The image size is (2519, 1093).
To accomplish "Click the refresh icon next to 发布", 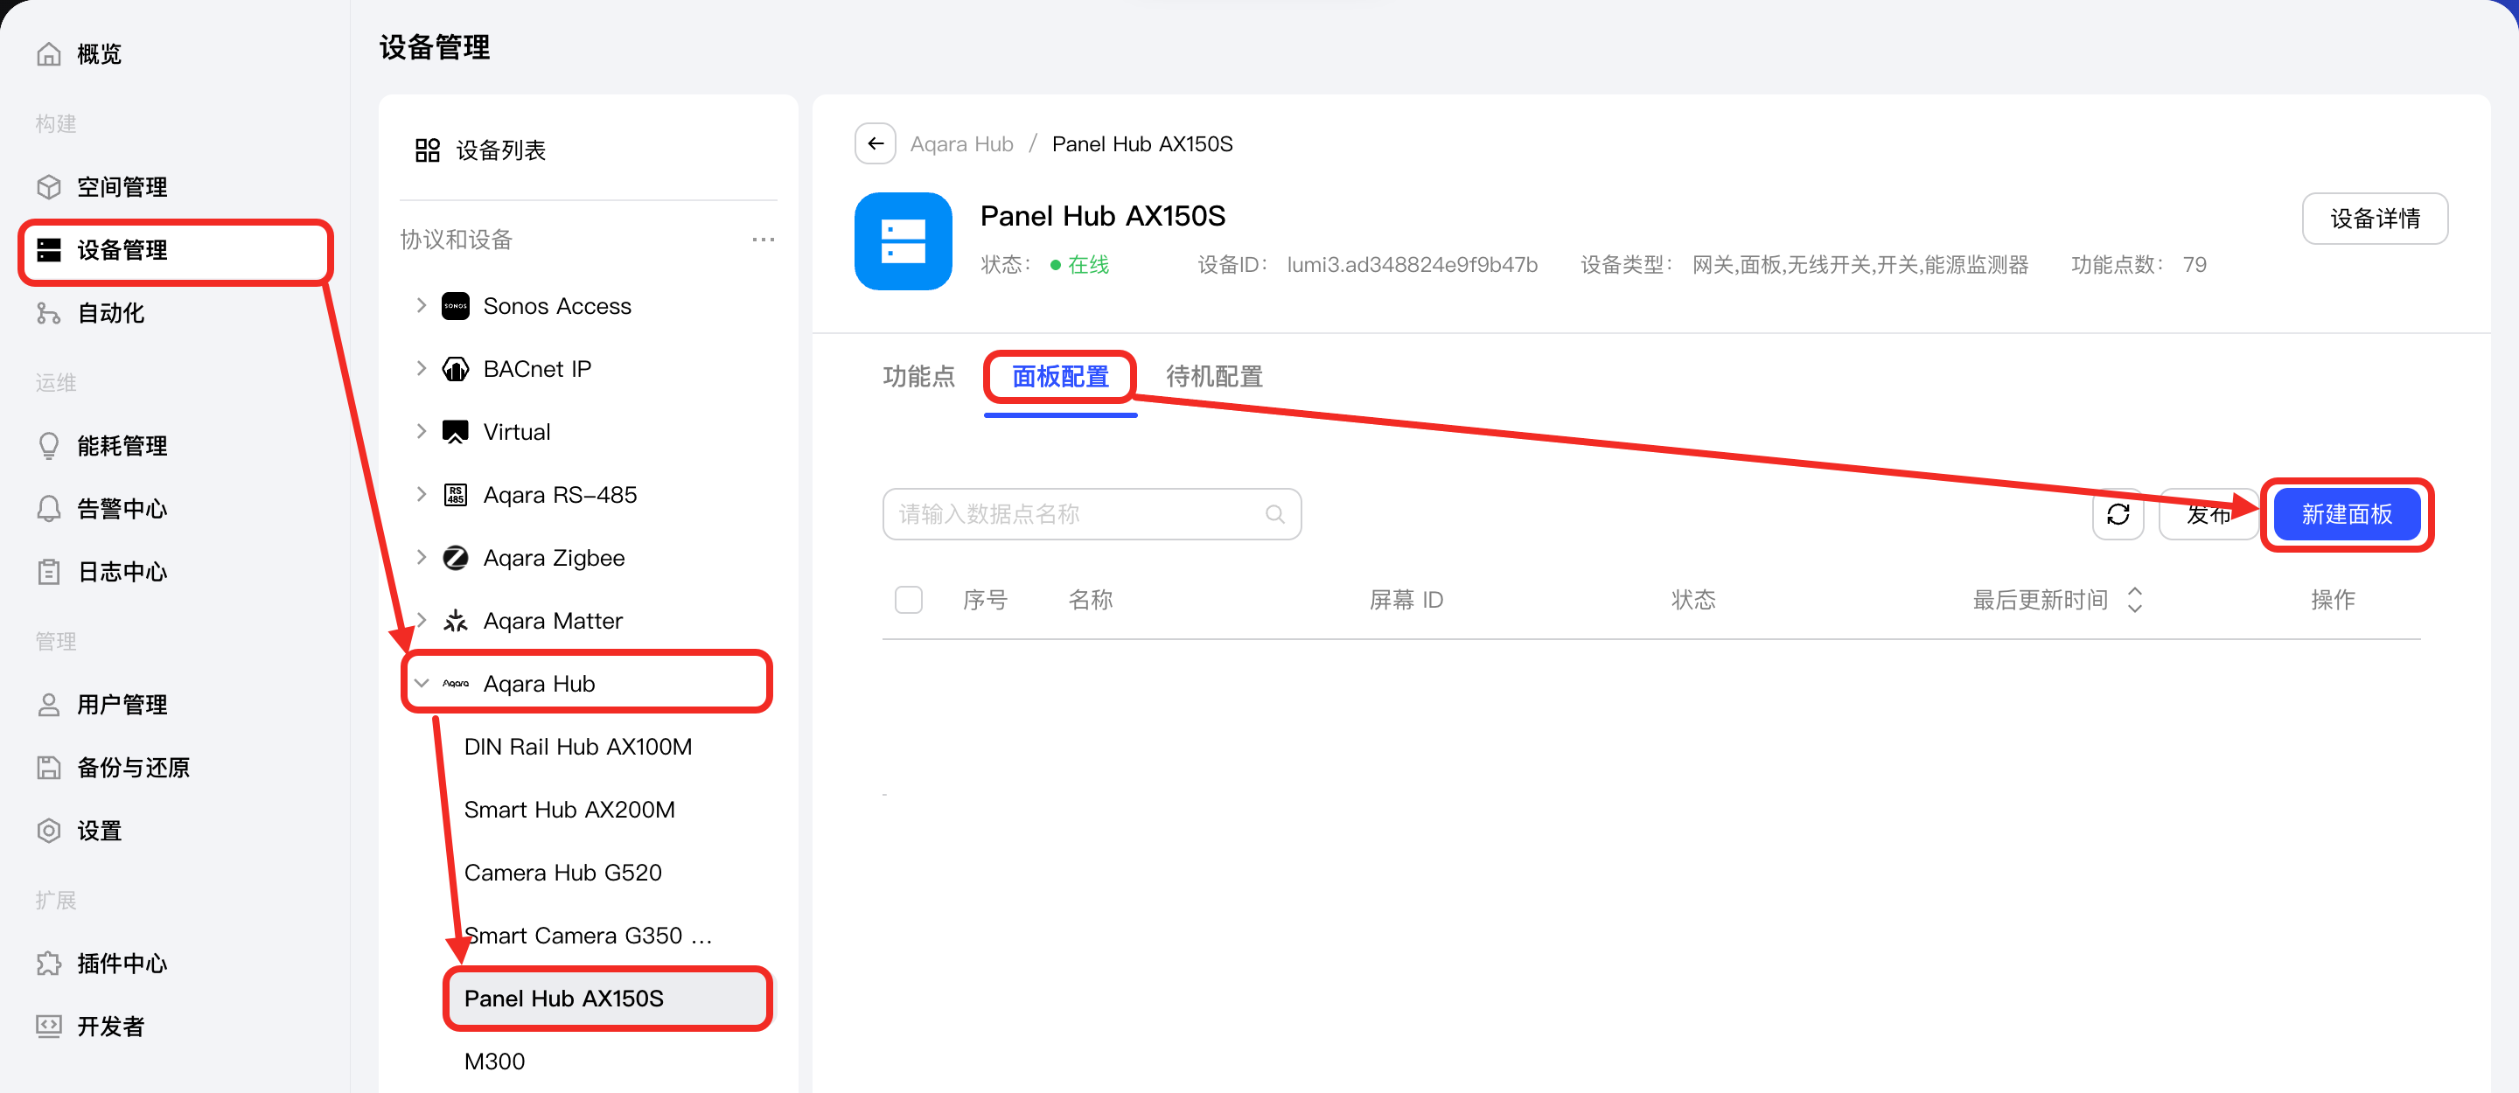I will 2118,514.
